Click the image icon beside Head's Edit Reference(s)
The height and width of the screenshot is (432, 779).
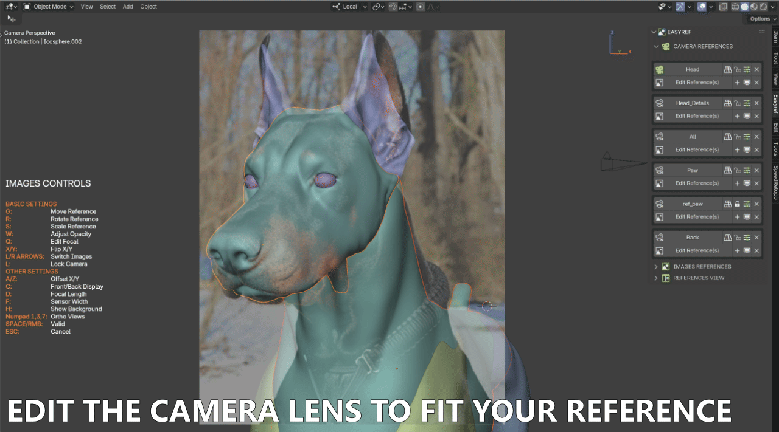(x=660, y=82)
